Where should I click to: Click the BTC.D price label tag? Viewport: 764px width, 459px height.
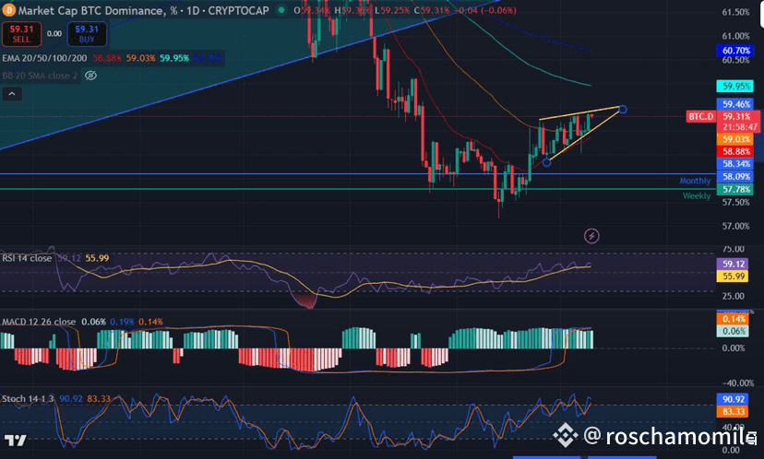click(x=700, y=116)
